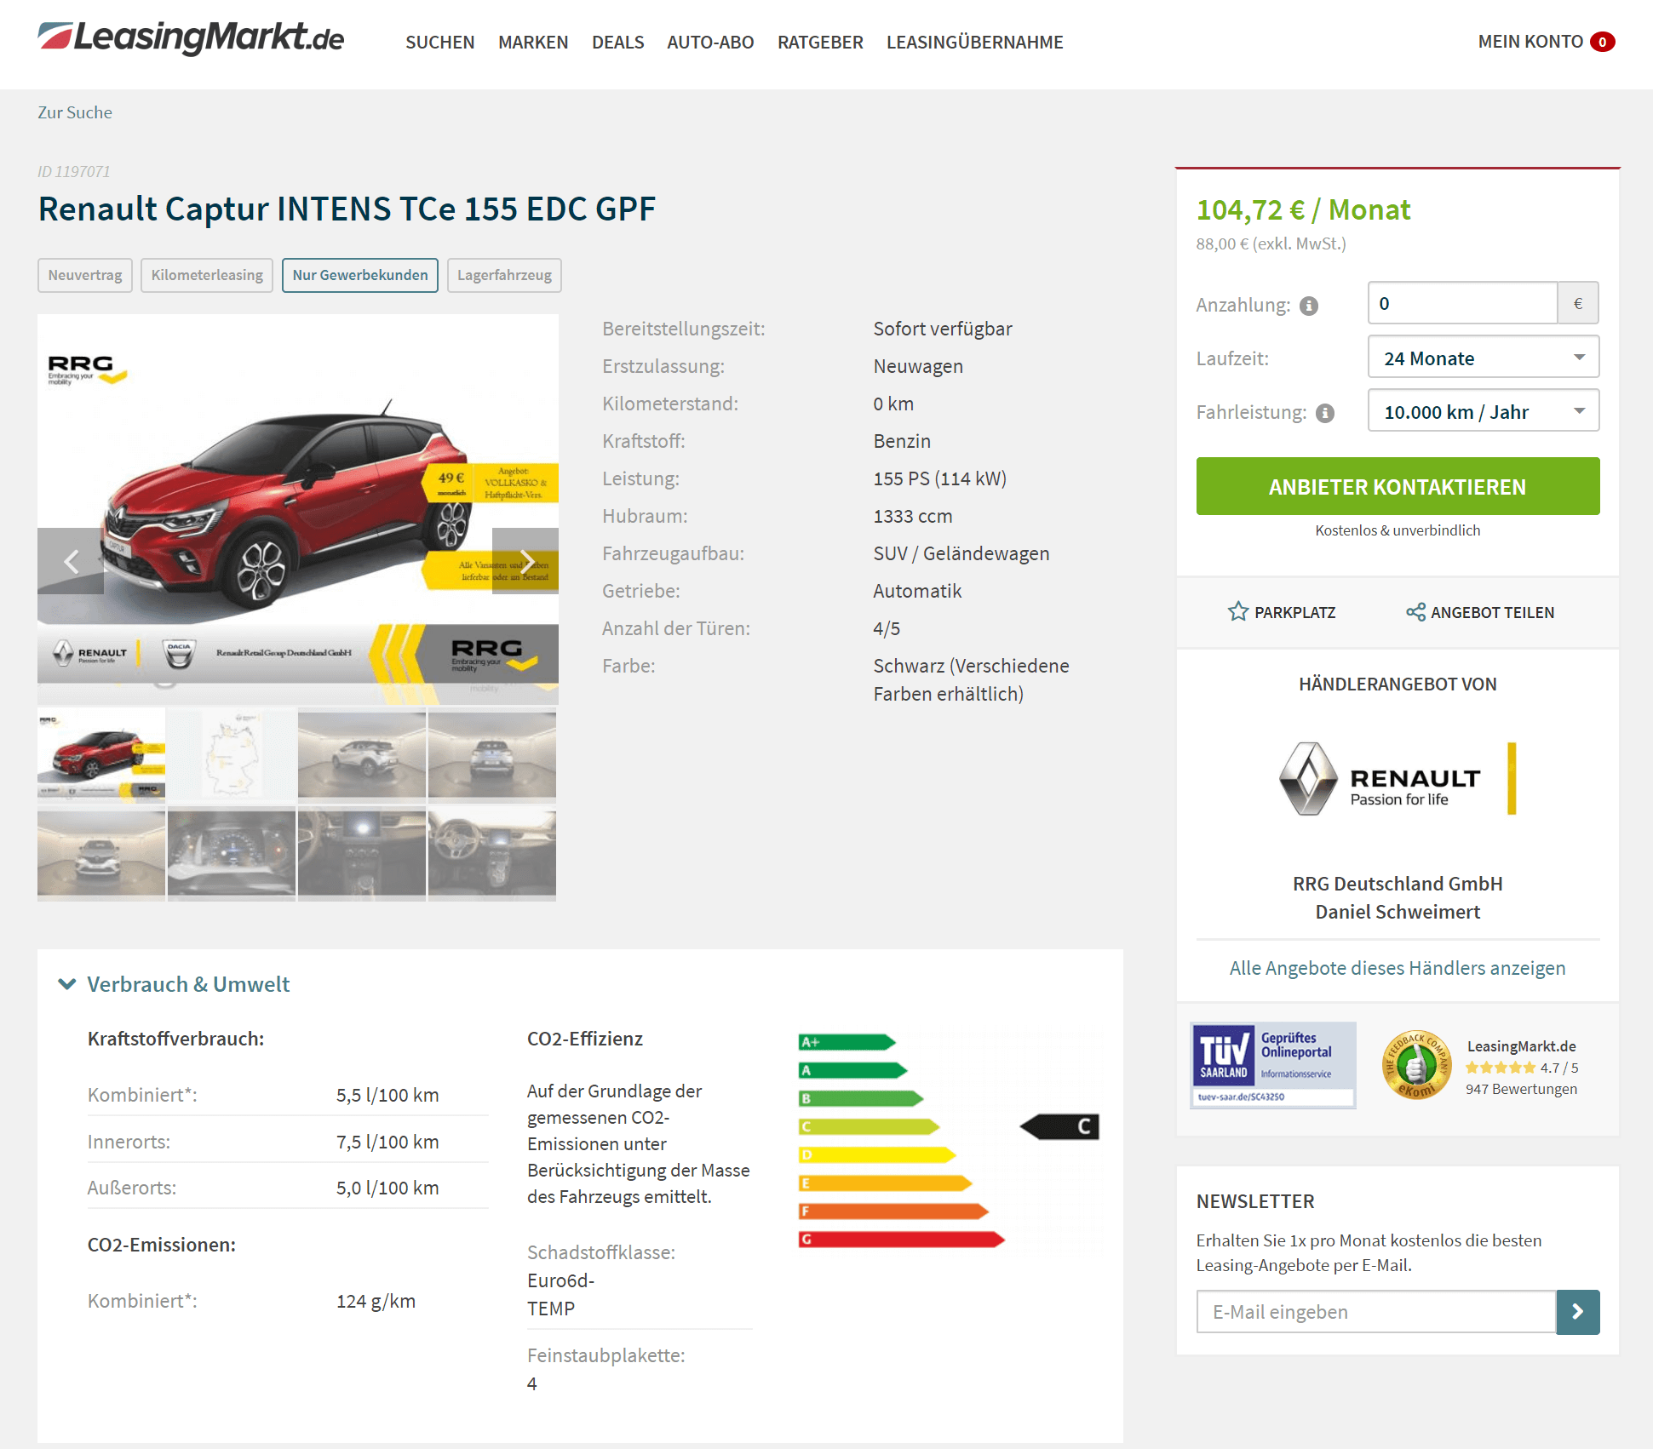The width and height of the screenshot is (1653, 1449).
Task: Select the steering wheel interior thumbnail
Action: pos(492,855)
